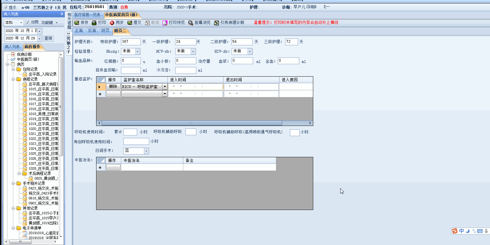Switch to 附页 tab

click(x=105, y=31)
